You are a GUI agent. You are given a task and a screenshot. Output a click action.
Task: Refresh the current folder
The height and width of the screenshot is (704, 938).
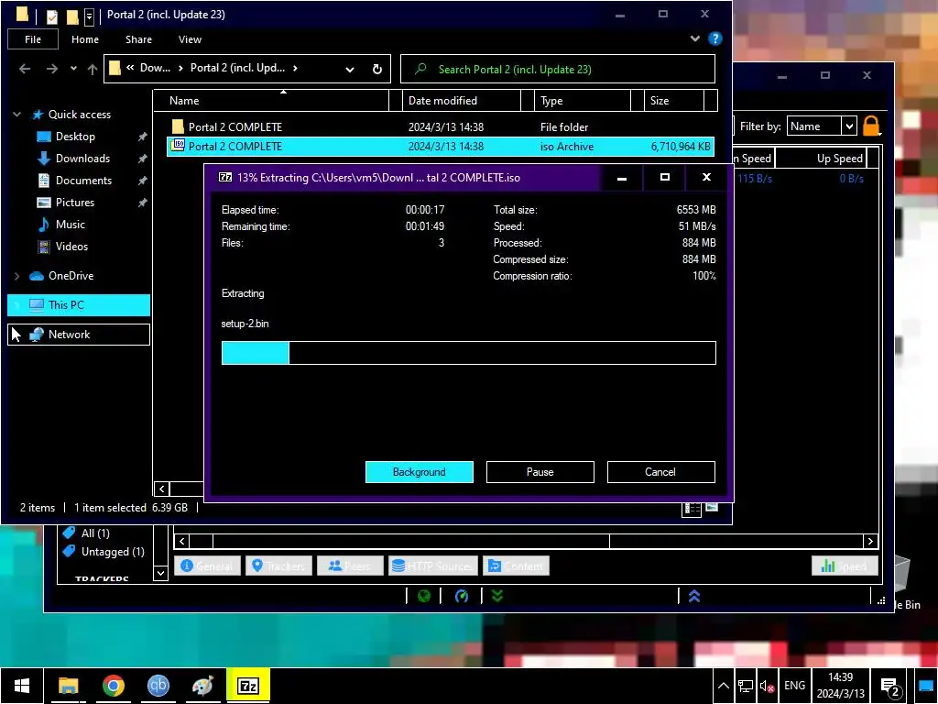click(x=376, y=70)
